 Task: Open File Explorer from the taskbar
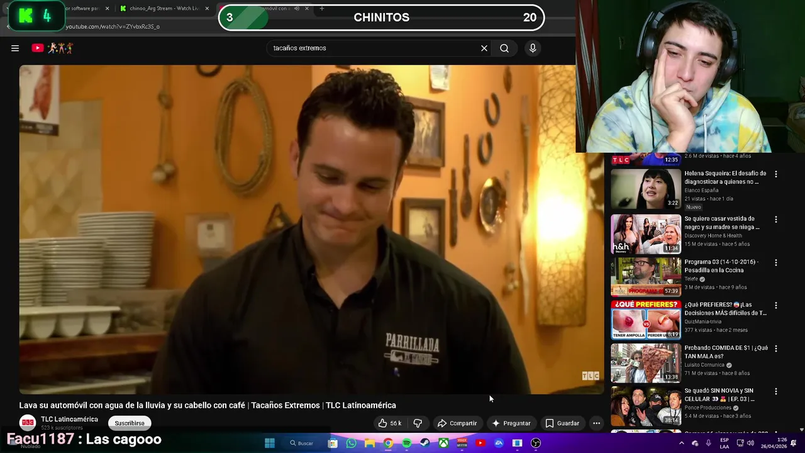pyautogui.click(x=370, y=443)
